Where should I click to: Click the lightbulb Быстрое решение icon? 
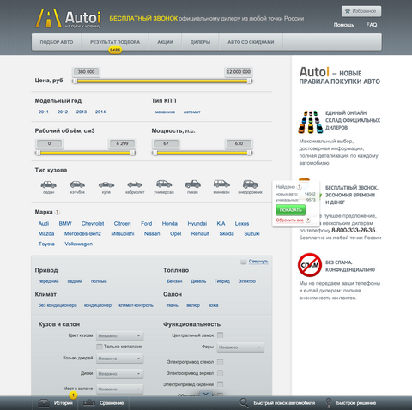point(329,403)
